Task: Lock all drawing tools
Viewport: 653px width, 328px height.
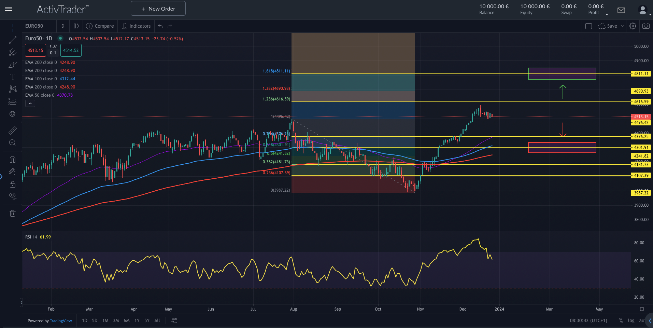Action: pyautogui.click(x=13, y=184)
